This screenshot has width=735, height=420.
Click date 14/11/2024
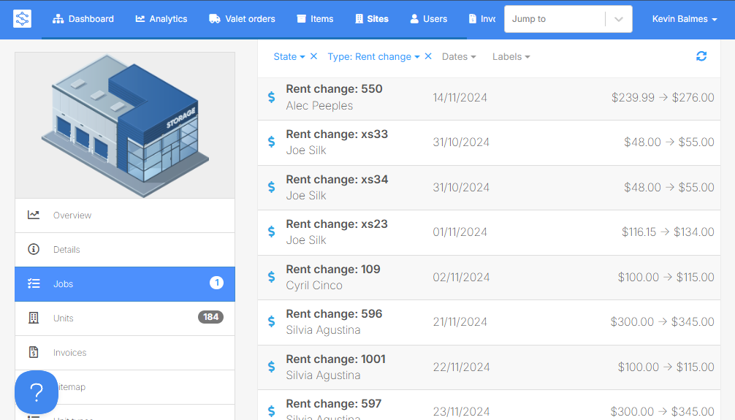(x=460, y=97)
